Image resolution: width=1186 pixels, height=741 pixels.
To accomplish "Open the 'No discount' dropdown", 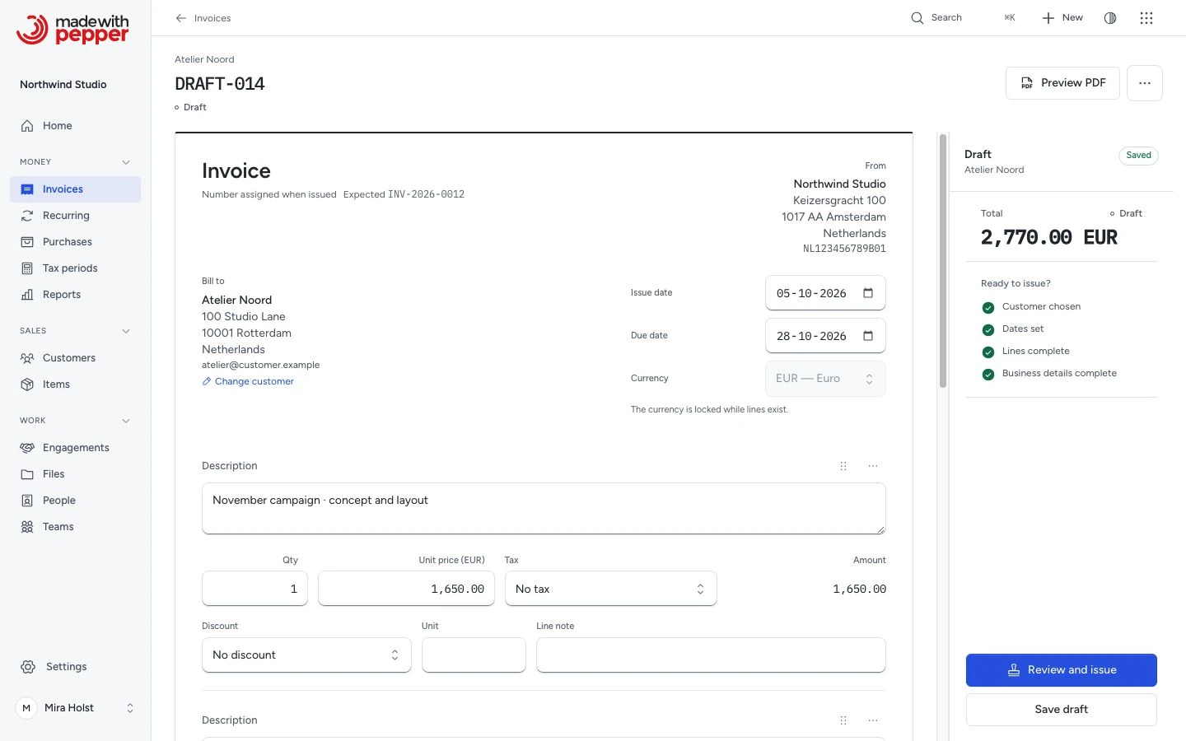I will coord(306,655).
